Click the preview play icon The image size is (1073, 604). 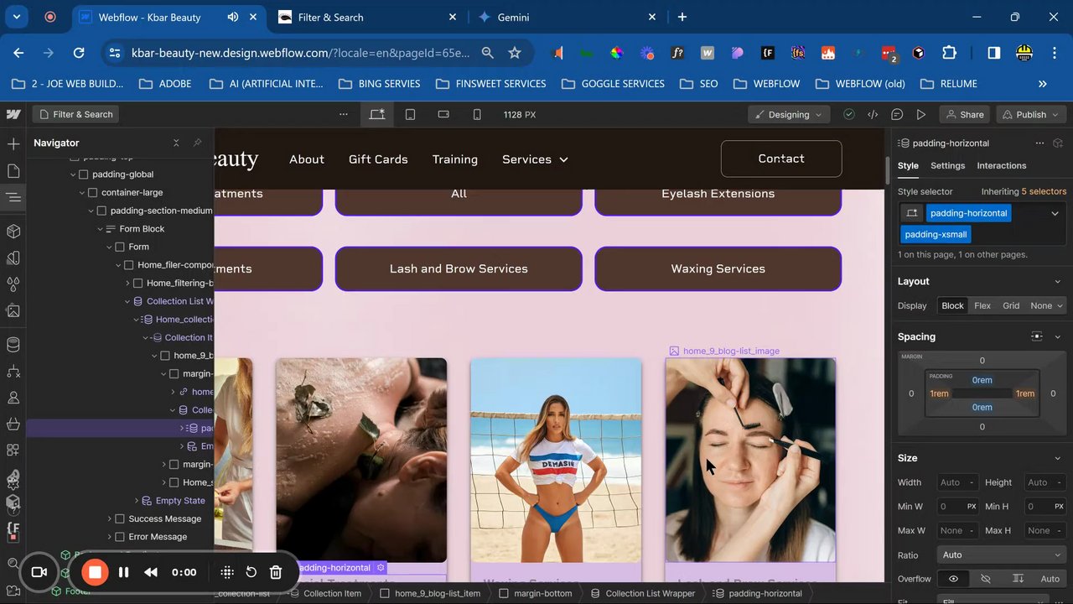(921, 114)
